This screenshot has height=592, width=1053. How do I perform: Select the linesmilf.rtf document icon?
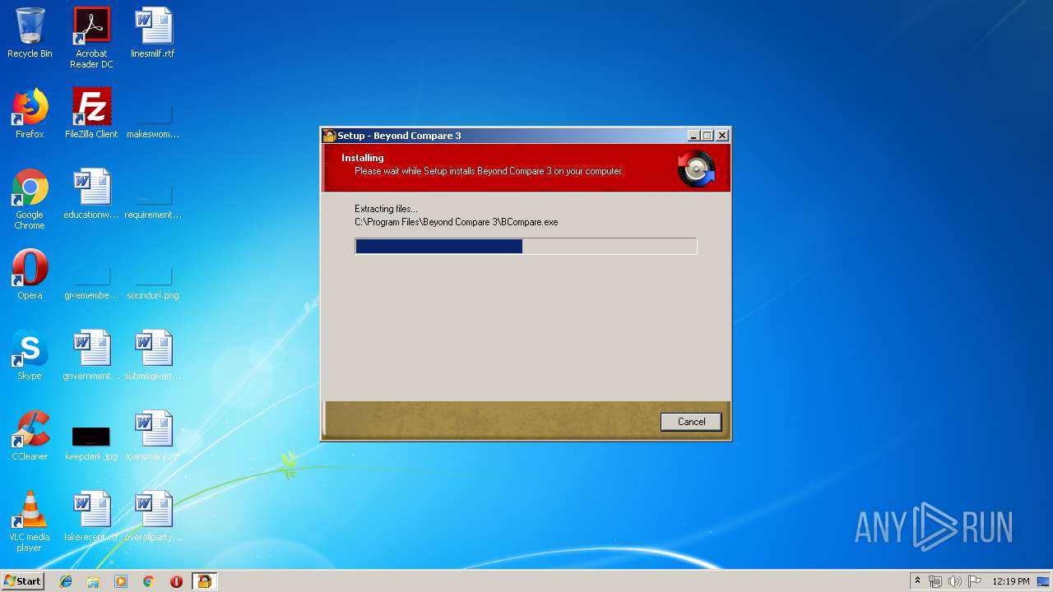153,33
